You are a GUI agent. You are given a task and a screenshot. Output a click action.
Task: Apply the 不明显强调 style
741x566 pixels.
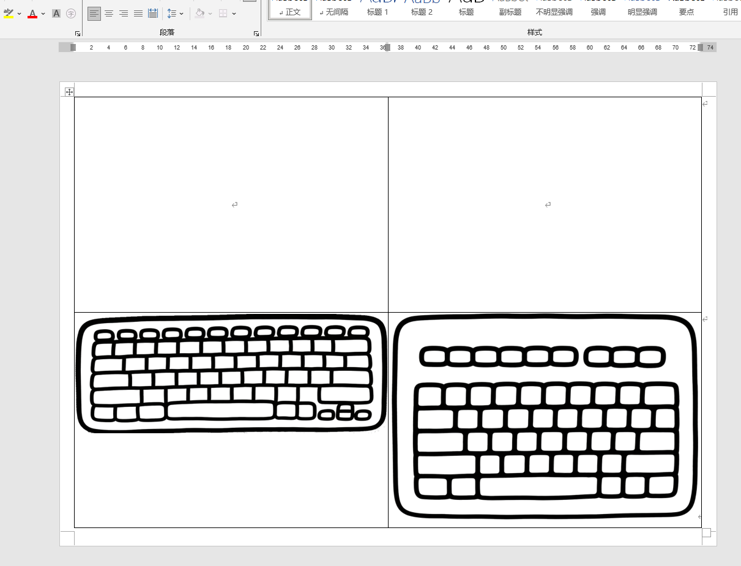tap(554, 10)
